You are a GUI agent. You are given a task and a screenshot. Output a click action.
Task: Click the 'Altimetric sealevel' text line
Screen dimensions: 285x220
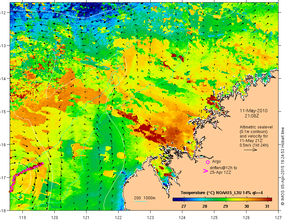coord(256,127)
